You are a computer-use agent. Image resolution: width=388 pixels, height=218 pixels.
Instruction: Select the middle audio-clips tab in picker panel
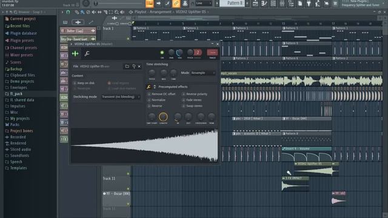pos(78,22)
